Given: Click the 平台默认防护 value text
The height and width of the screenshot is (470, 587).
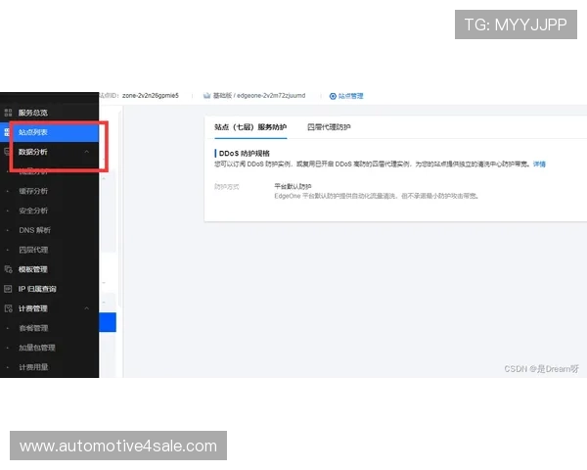Looking at the screenshot, I should tap(293, 186).
